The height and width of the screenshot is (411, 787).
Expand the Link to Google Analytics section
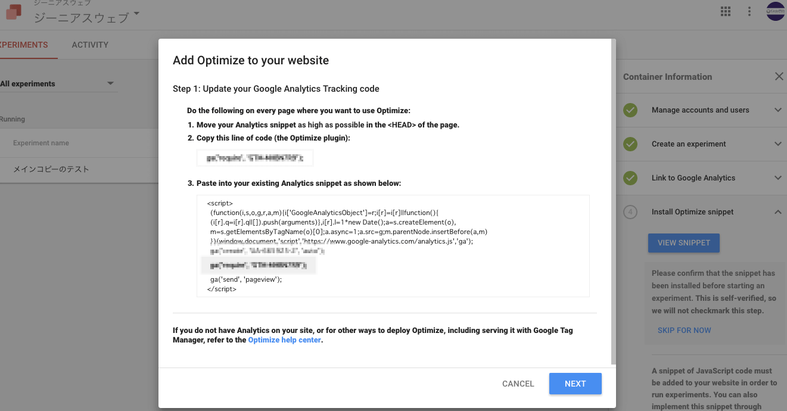pos(777,178)
